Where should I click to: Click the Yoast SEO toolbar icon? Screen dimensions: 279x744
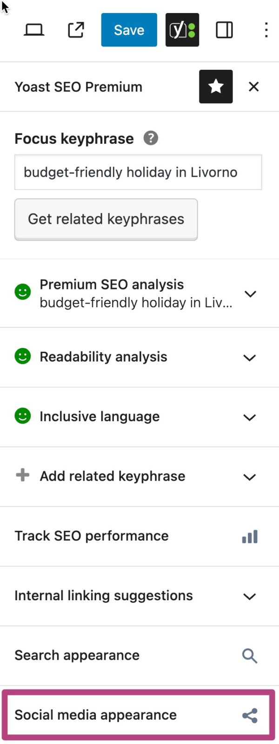(182, 30)
